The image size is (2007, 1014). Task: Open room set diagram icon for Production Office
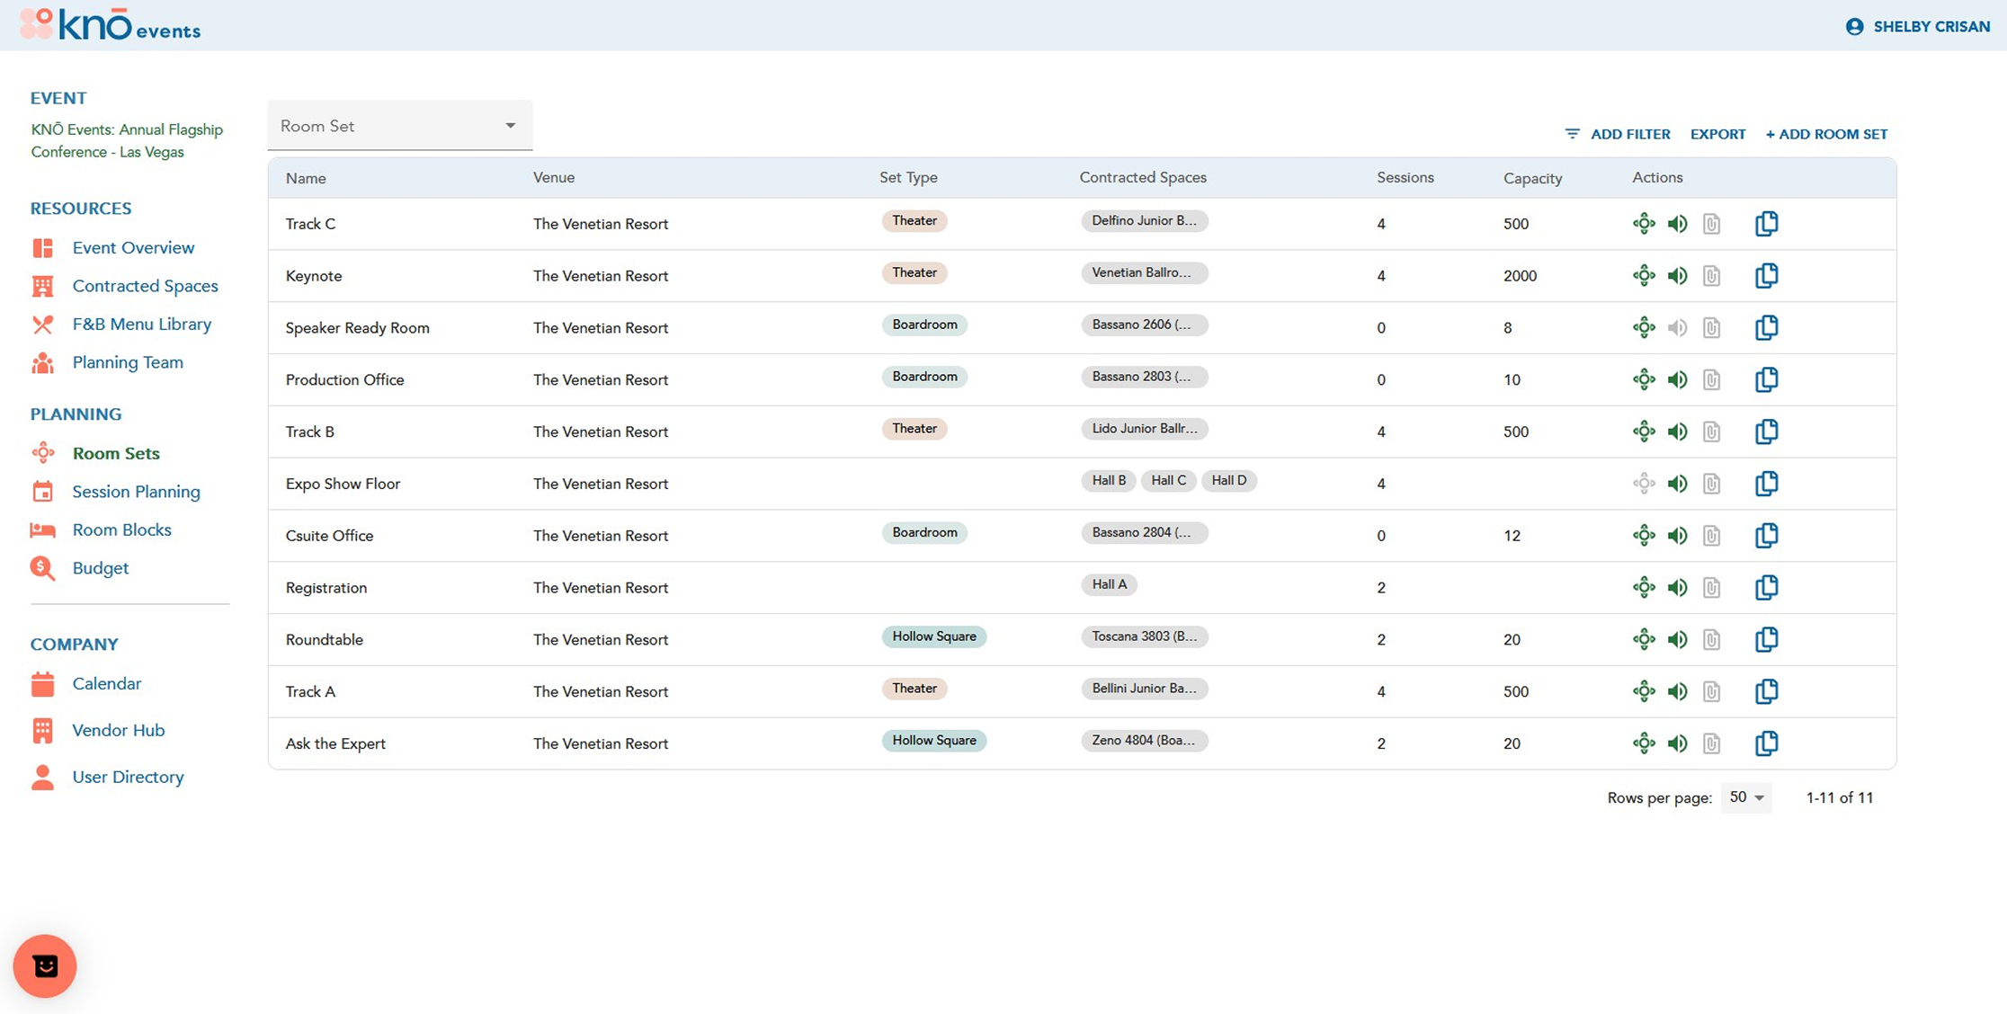pos(1644,379)
